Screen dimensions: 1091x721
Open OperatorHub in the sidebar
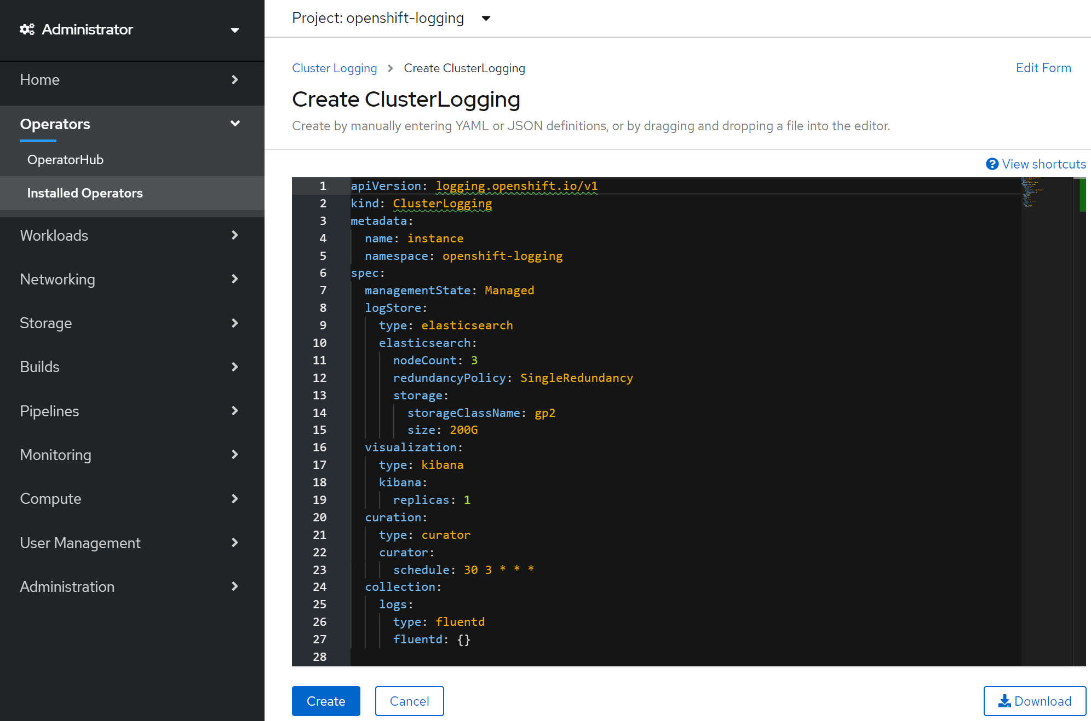point(65,160)
